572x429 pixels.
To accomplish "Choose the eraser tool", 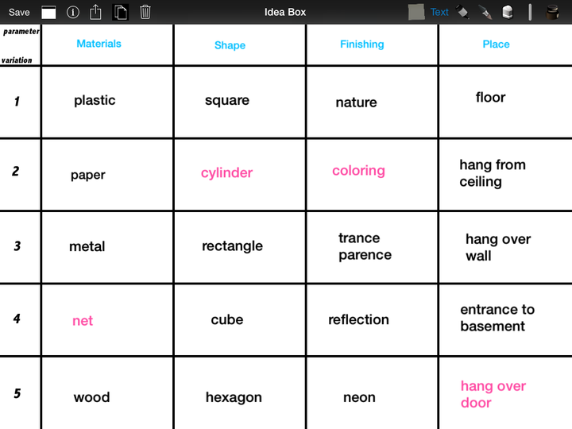I will click(x=508, y=12).
